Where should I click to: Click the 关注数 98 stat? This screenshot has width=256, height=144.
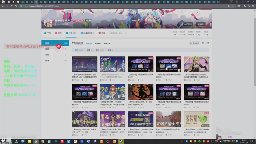[175, 33]
